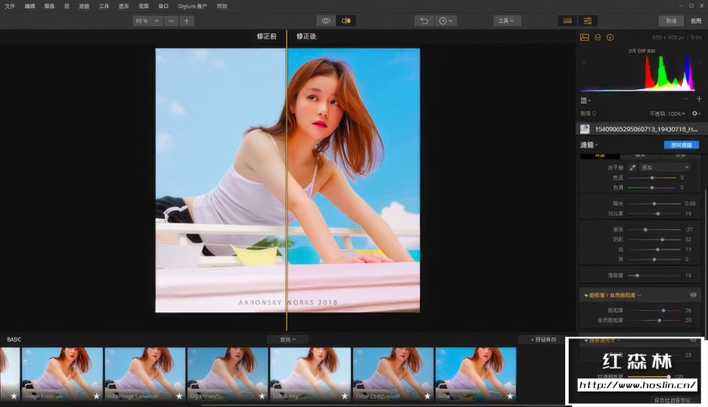
Task: Click the 修正後 after label
Action: pyautogui.click(x=306, y=36)
